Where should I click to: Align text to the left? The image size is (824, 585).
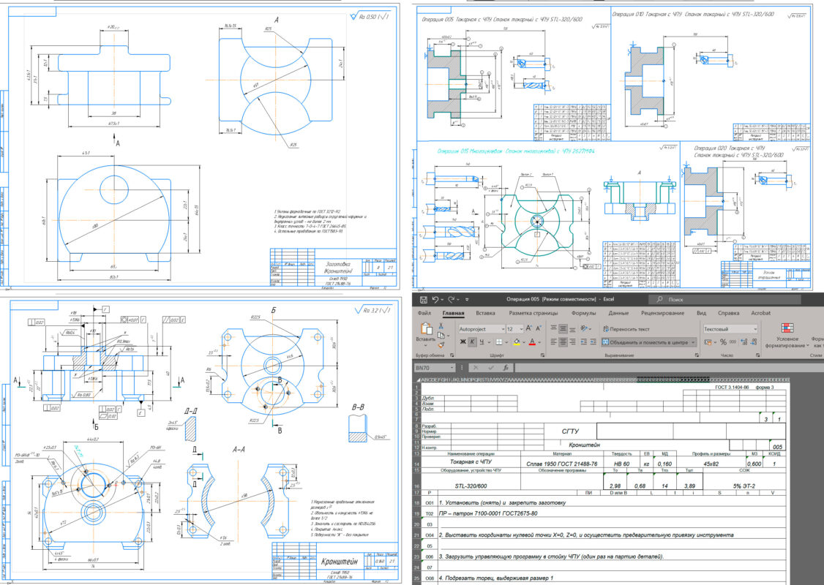(x=553, y=342)
